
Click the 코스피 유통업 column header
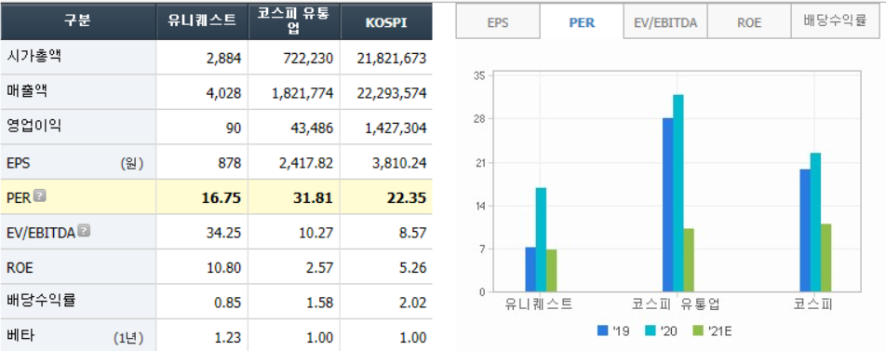pos(294,20)
